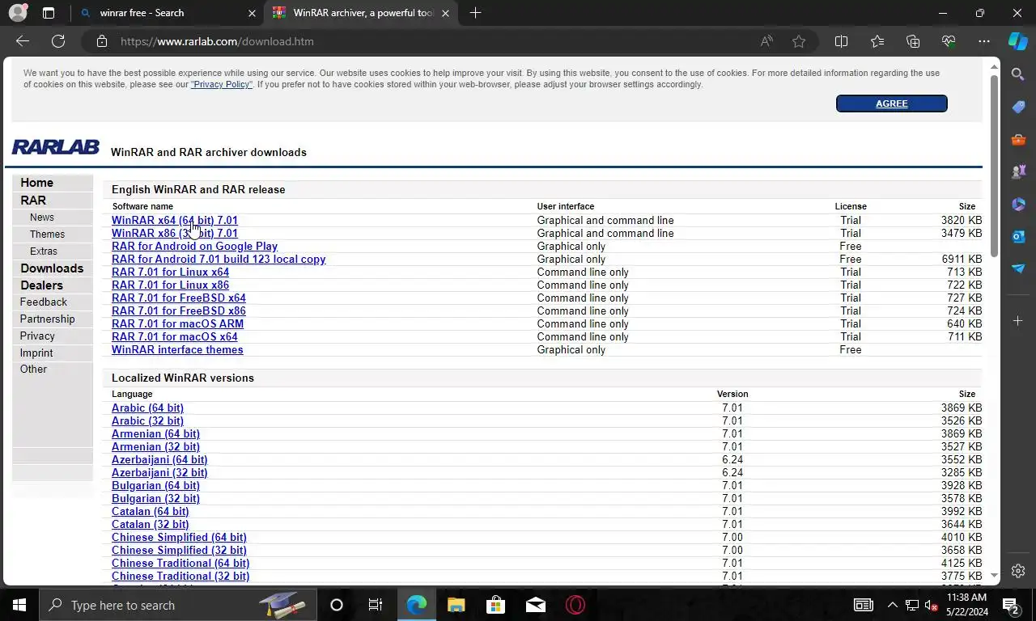Open Settings and more ellipsis menu
This screenshot has height=621, width=1036.
pos(984,41)
